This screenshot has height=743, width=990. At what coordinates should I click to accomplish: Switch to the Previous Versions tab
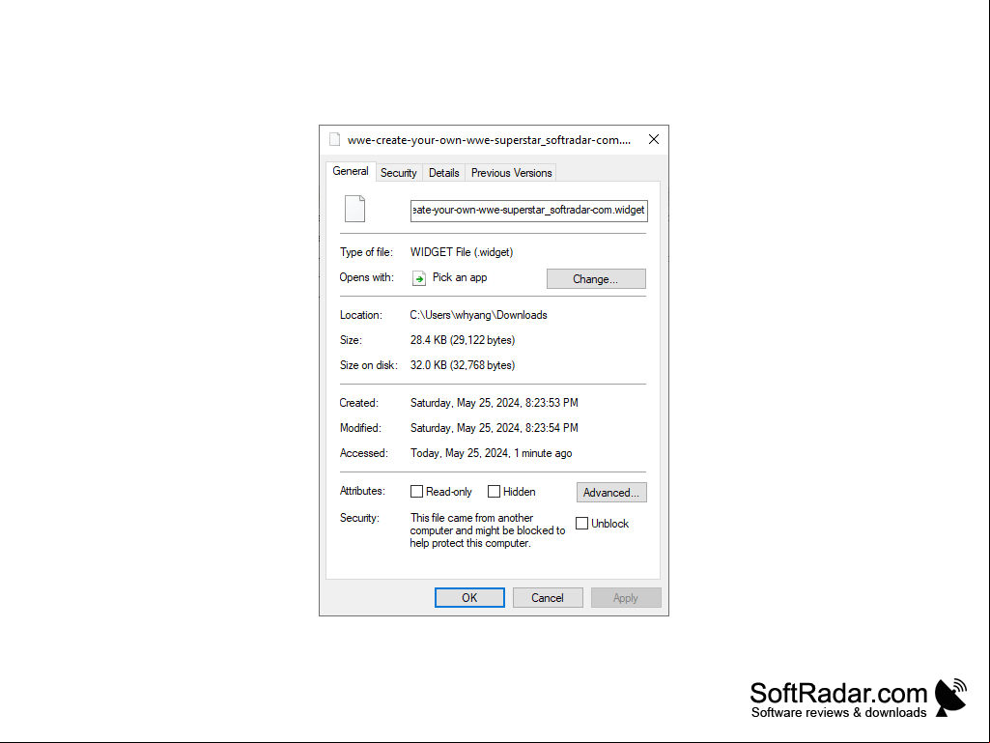(511, 173)
